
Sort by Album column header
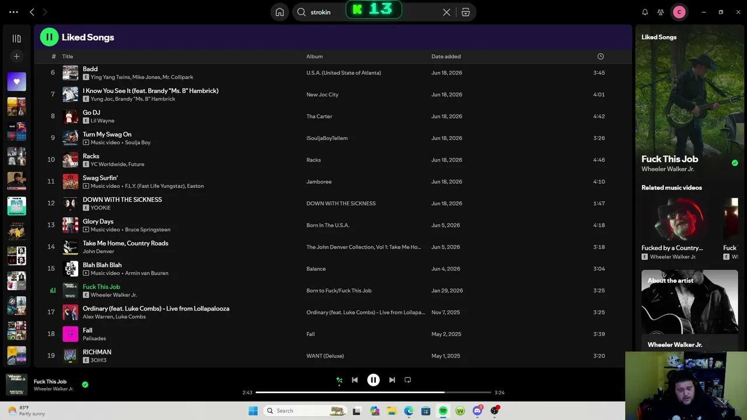(x=315, y=57)
